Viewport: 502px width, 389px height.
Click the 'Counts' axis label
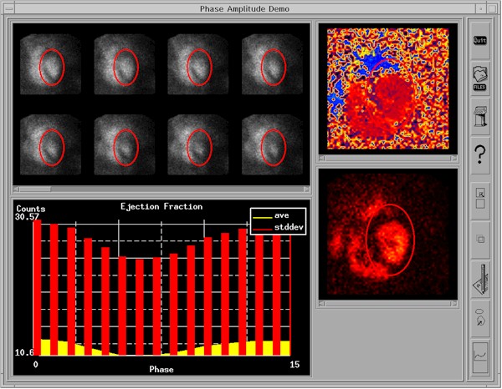31,209
